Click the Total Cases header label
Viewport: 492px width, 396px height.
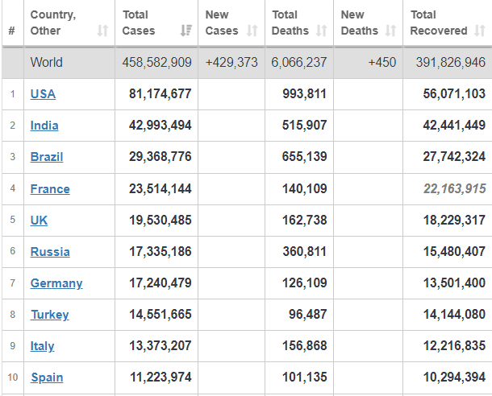pos(139,23)
